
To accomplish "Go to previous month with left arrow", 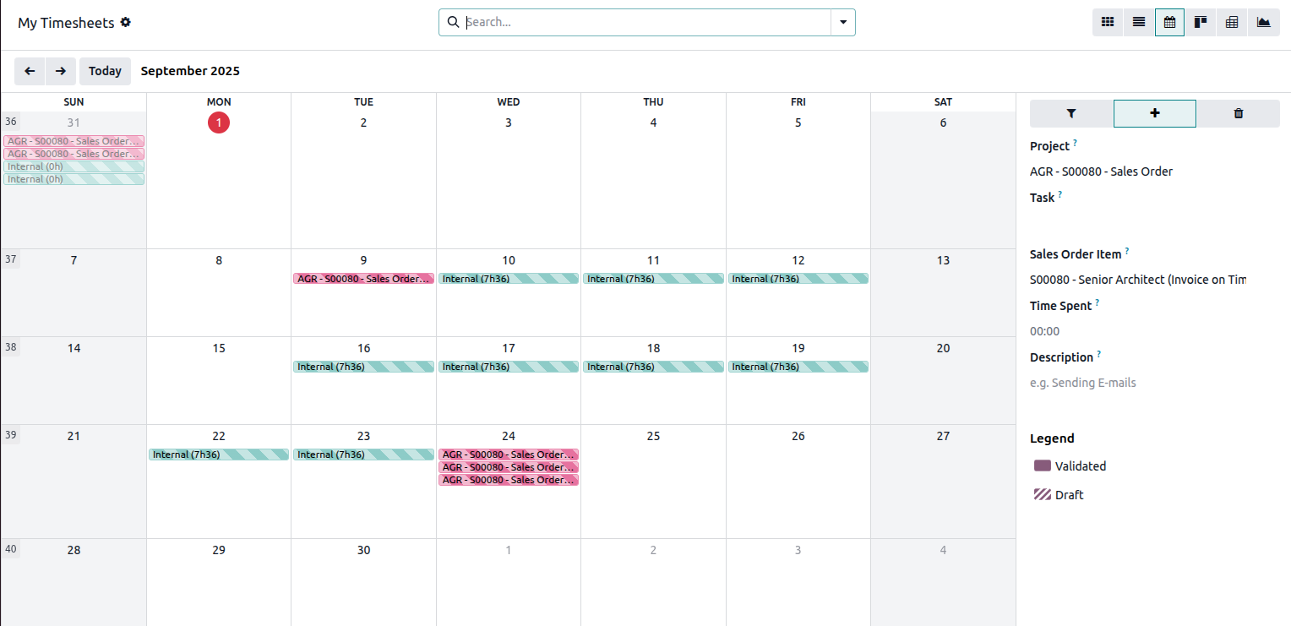I will click(30, 71).
